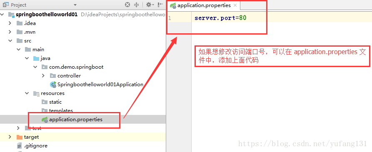Expand the .mvn folder arrow
Image resolution: width=372 pixels, height=152 pixels.
tap(10, 32)
